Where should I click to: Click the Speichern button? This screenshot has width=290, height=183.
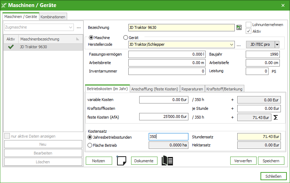click(271, 161)
